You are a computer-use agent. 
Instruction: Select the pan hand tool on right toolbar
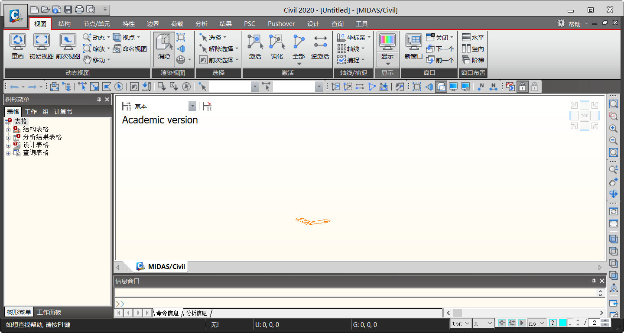(x=614, y=182)
